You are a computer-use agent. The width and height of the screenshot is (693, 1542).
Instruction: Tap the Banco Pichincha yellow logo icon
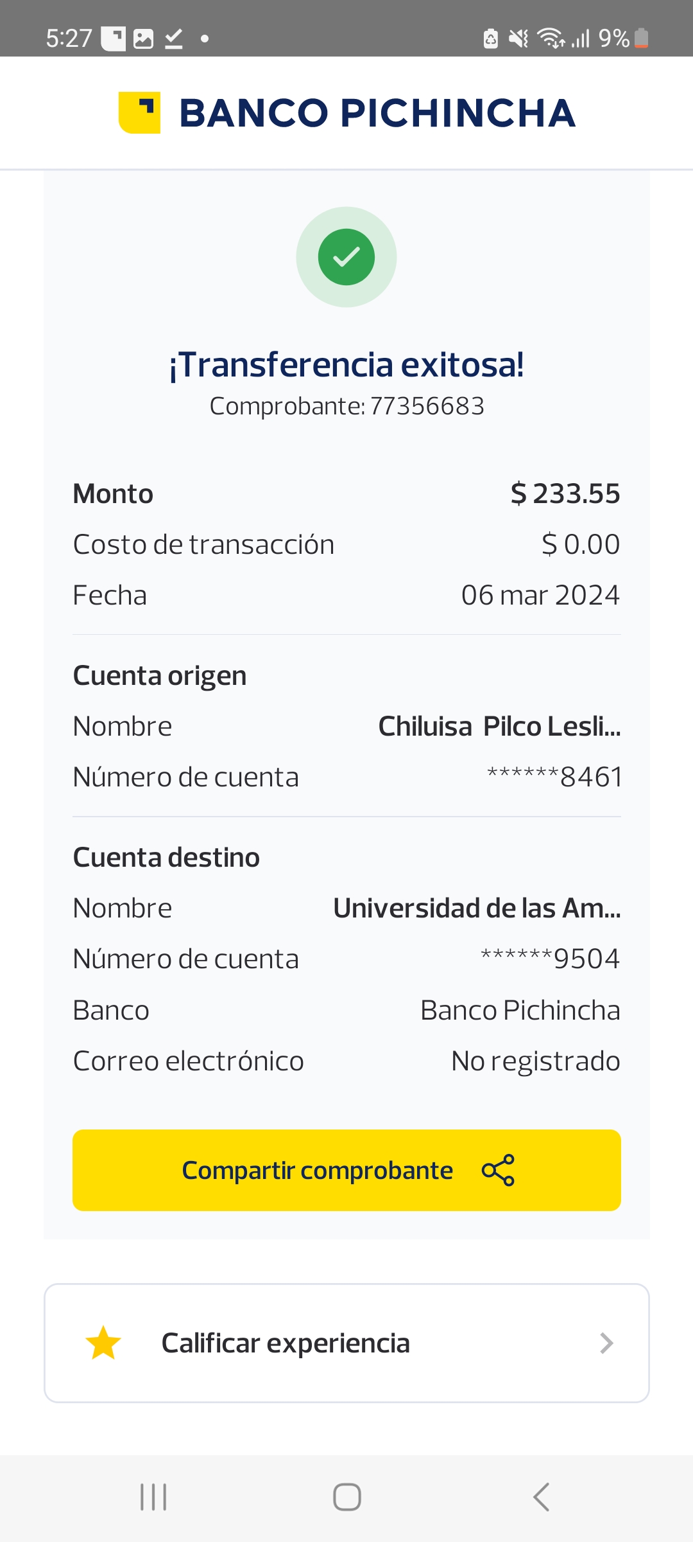139,112
